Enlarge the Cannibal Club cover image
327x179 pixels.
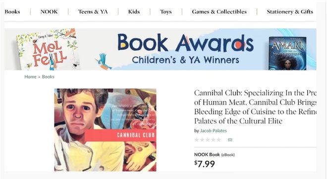pos(105,130)
